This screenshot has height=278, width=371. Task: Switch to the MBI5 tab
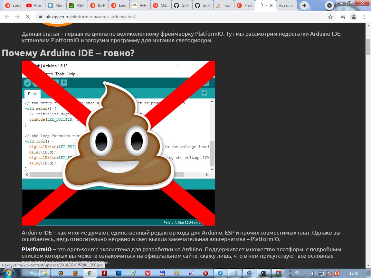pyautogui.click(x=161, y=5)
